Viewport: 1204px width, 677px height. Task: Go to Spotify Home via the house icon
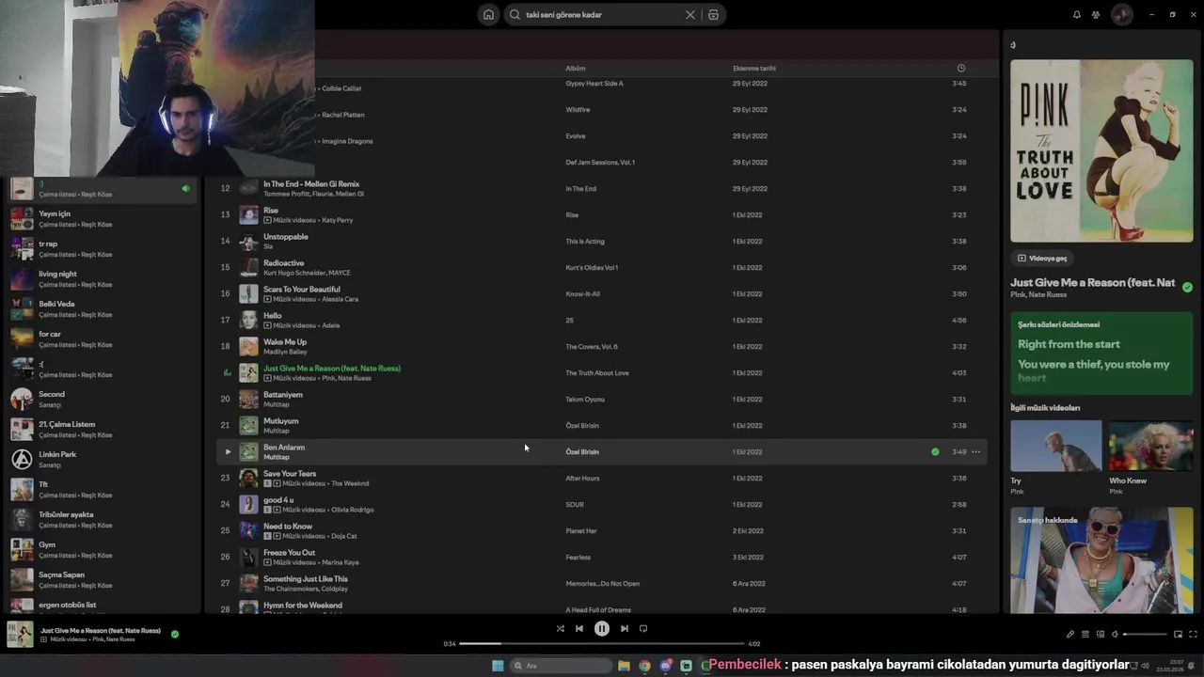488,15
